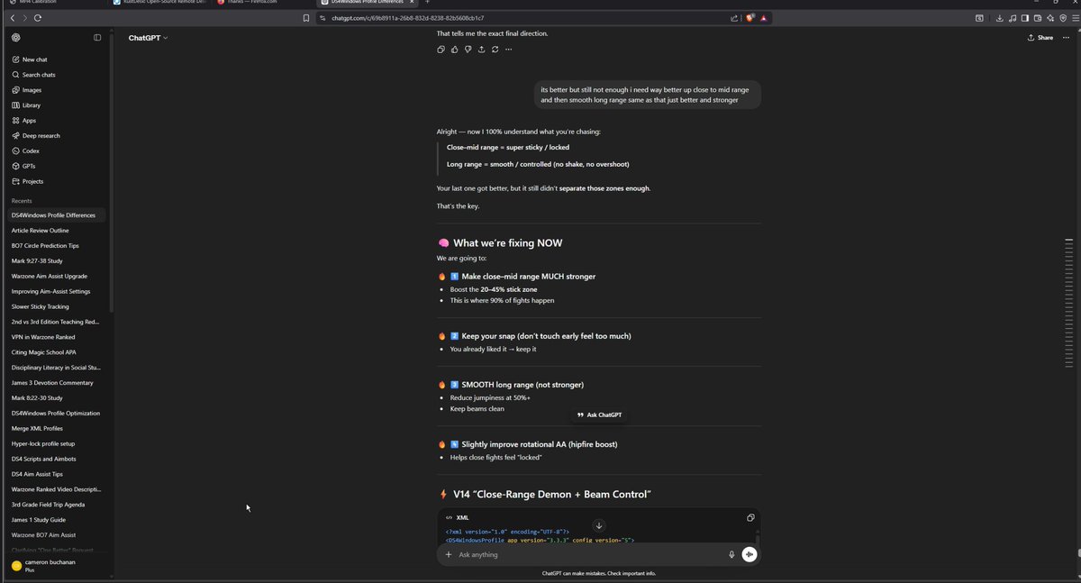Open the DS4Windows Profile Differences chat

tap(55, 215)
